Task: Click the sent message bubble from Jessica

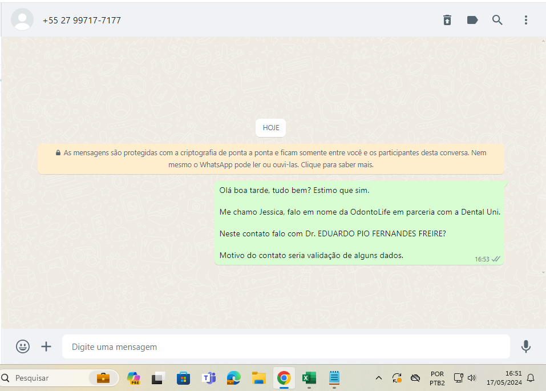Action: (359, 223)
